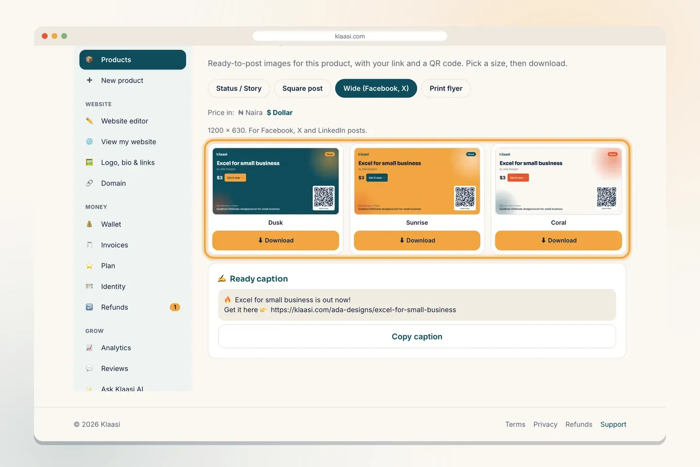Click the box icon beside Products

(89, 60)
